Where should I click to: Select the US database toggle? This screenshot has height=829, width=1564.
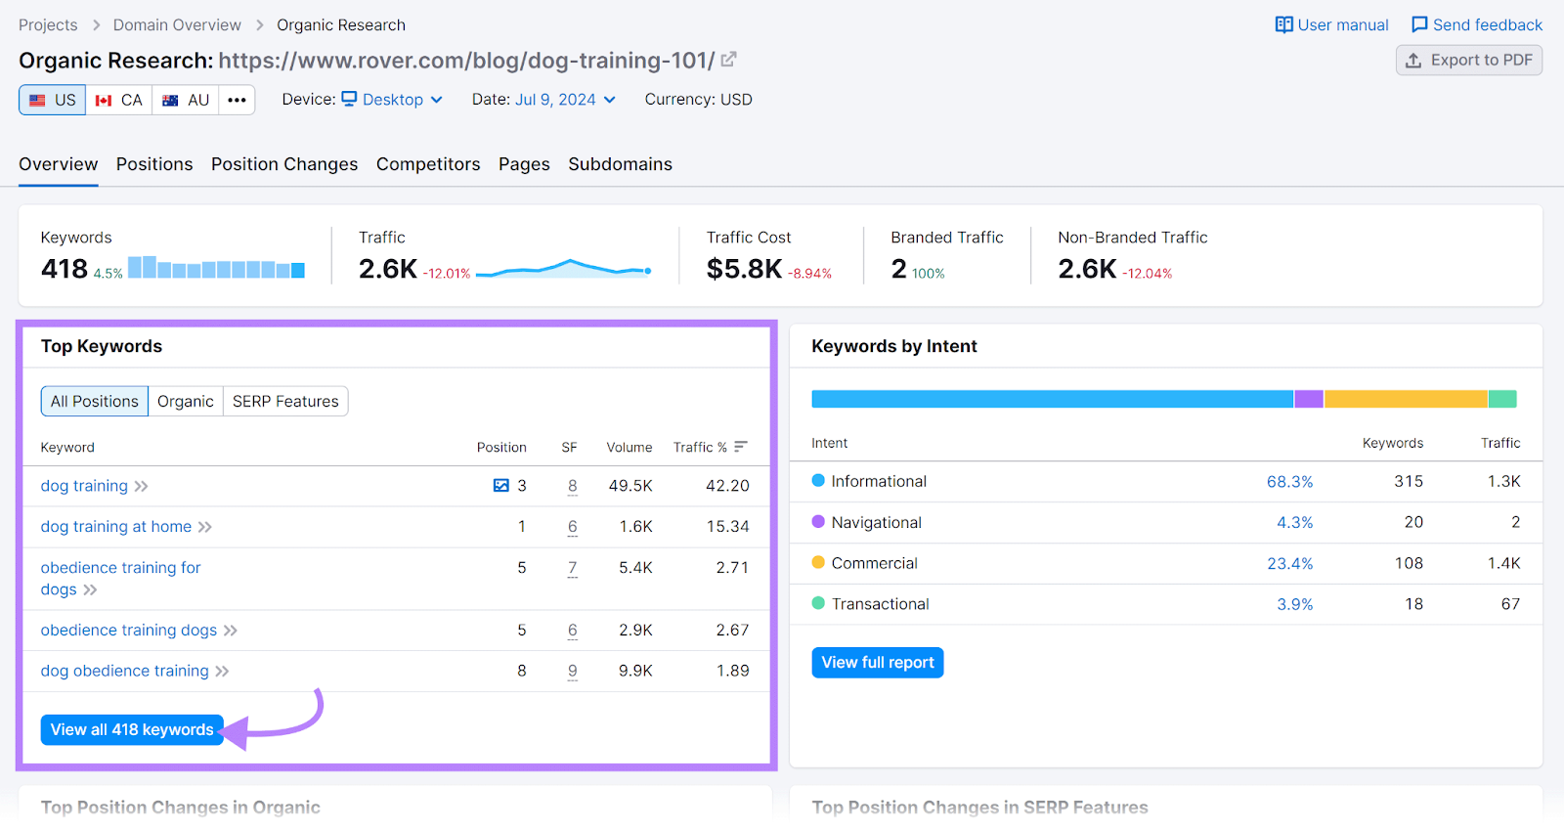click(x=53, y=100)
